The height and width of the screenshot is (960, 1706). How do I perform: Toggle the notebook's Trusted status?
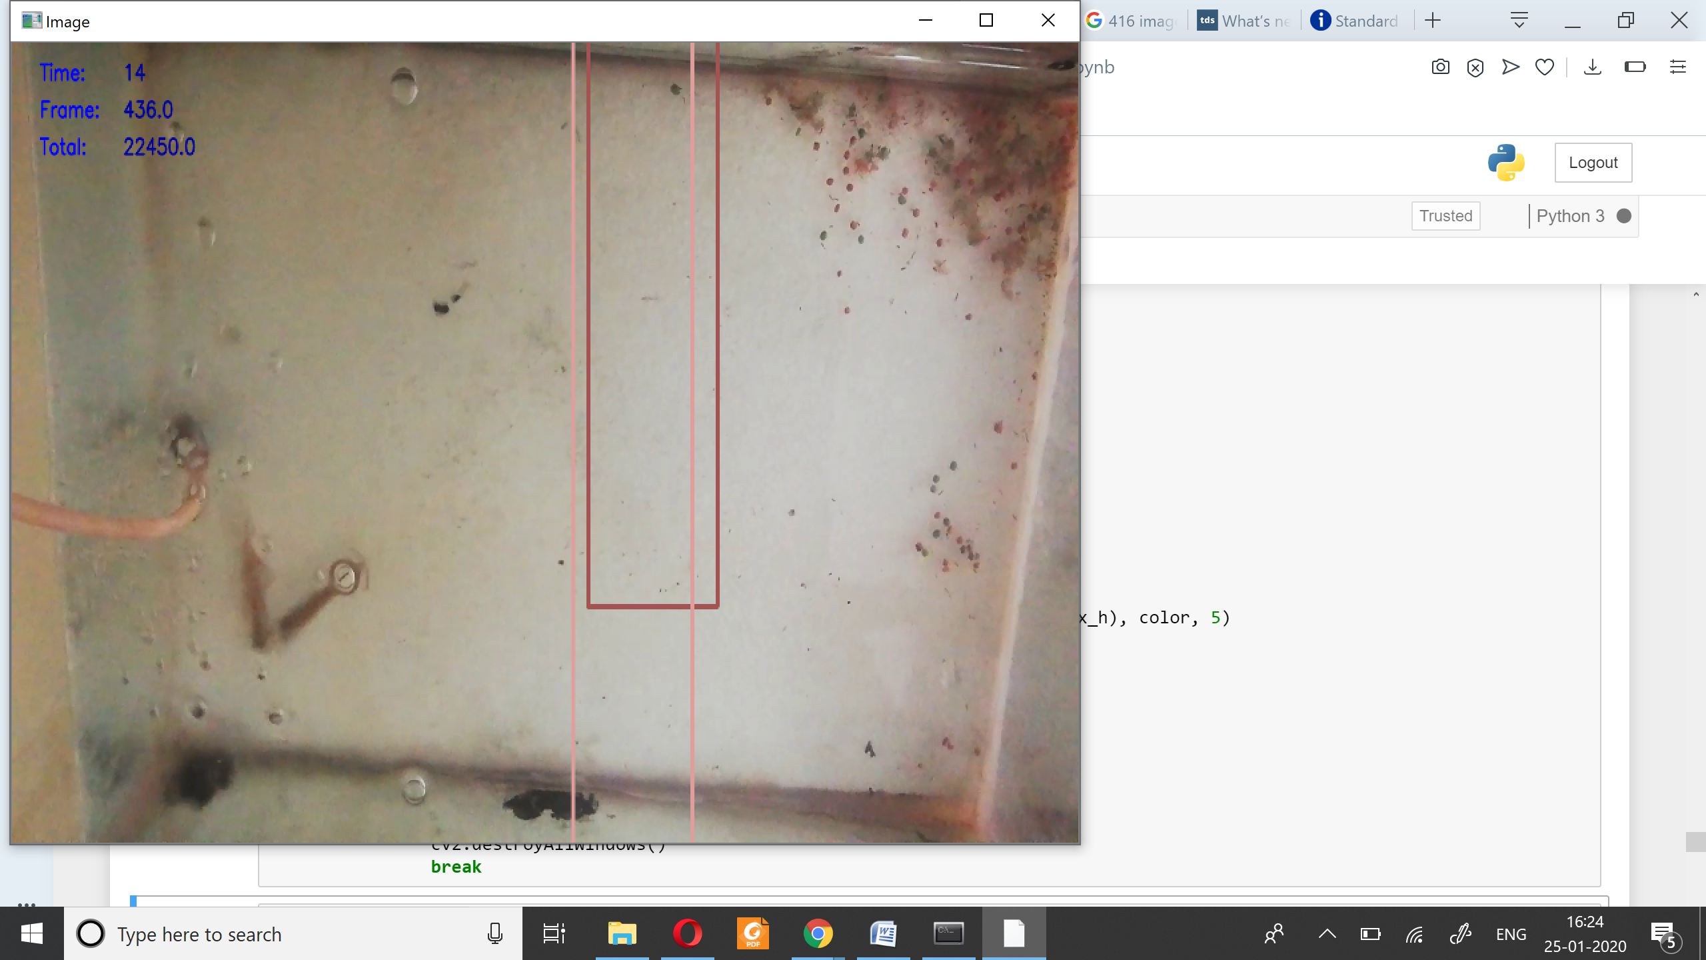click(x=1445, y=215)
